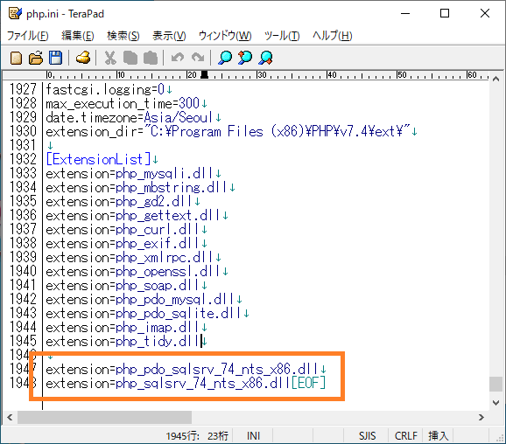Screen dimensions: 506x444
Task: Click the Copy toolbar icon
Action: (x=130, y=59)
